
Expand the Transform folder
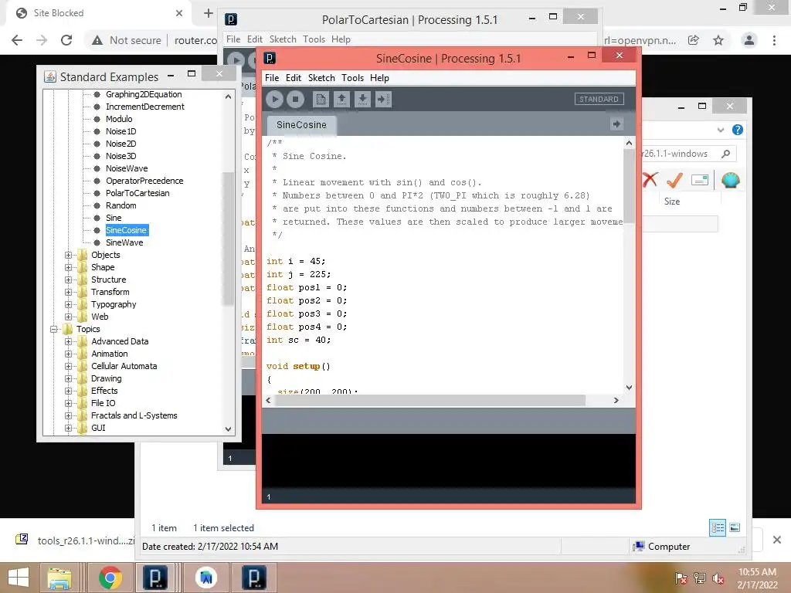point(69,292)
